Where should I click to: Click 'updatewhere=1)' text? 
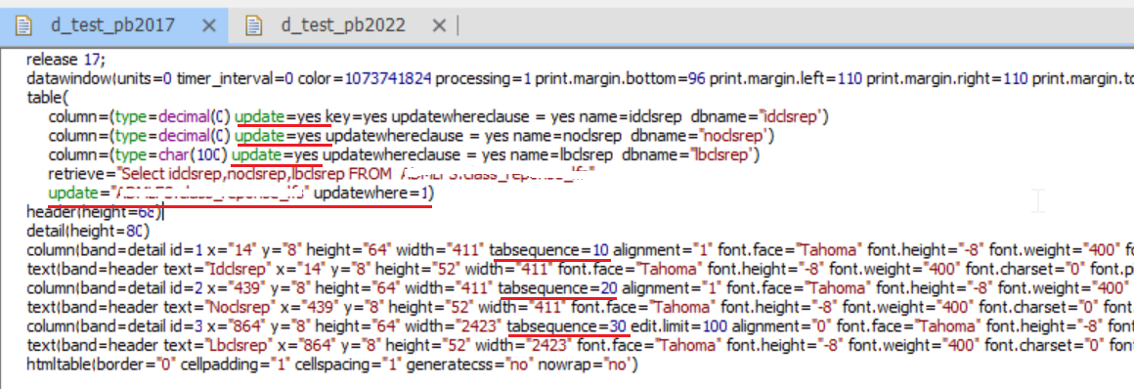coord(373,194)
